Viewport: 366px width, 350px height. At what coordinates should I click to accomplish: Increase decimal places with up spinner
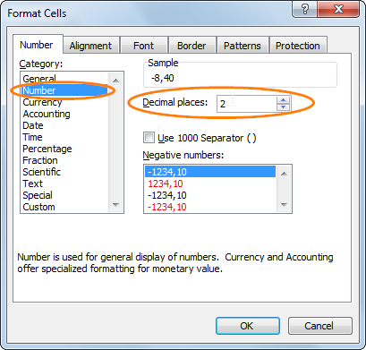point(284,100)
